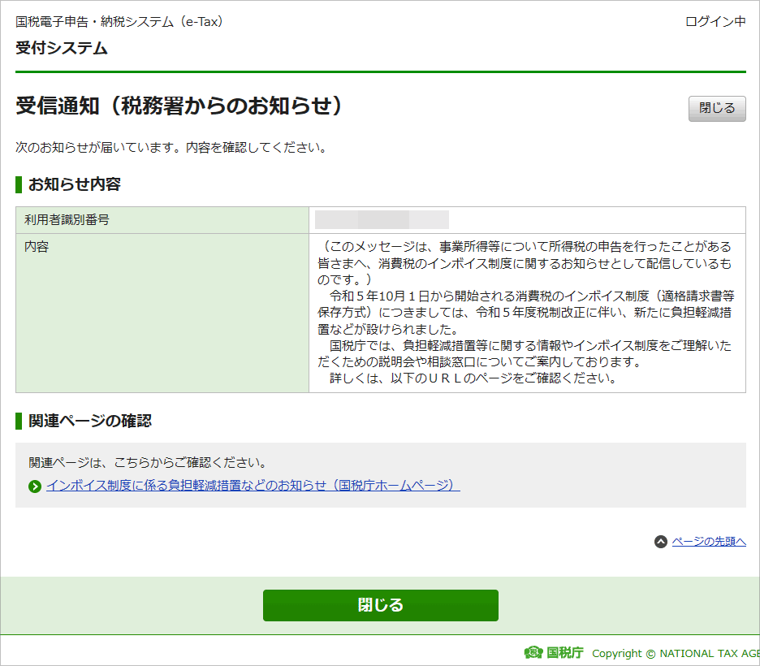Click the green 閉じる button at bottom
760x666 pixels.
pyautogui.click(x=381, y=605)
